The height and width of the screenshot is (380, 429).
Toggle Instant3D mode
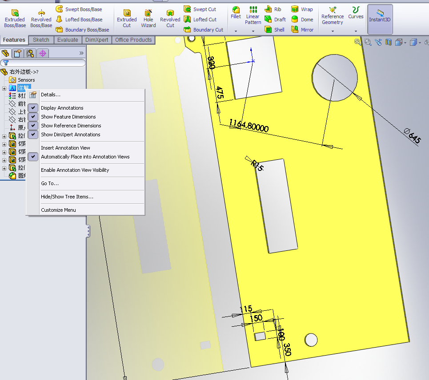tap(380, 19)
